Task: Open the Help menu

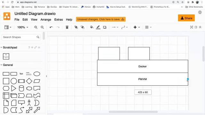Action: pyautogui.click(x=69, y=19)
